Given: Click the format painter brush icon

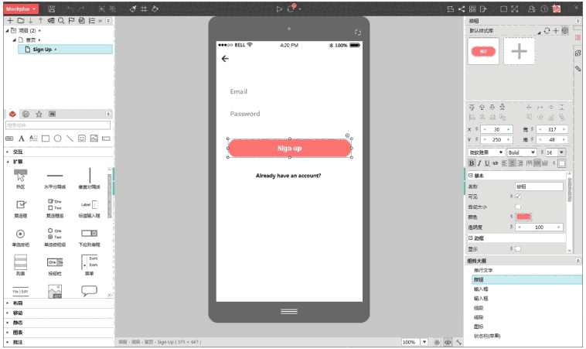Looking at the screenshot, I should pyautogui.click(x=133, y=9).
